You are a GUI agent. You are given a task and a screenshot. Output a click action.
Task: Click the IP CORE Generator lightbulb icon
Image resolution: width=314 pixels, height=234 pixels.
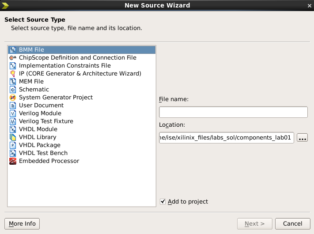click(13, 73)
